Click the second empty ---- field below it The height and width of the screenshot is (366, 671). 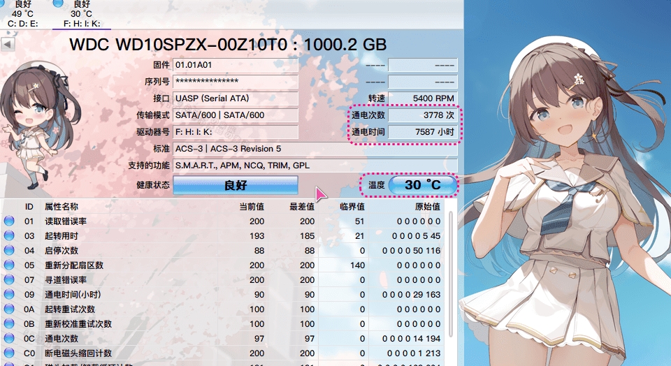tap(422, 81)
